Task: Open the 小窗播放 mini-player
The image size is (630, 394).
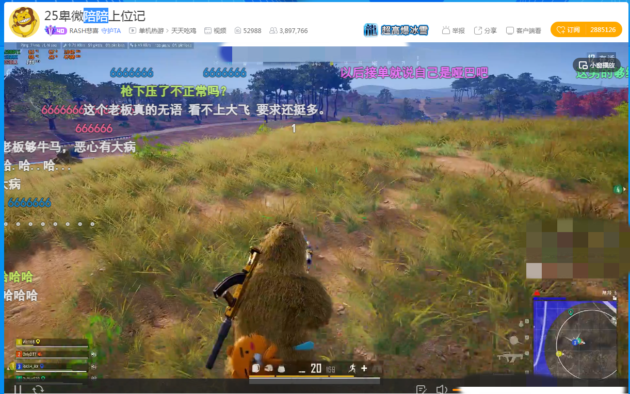Action: [x=596, y=65]
